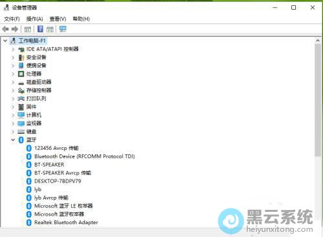
Task: Expand the 处理器 node
Action: click(x=13, y=74)
